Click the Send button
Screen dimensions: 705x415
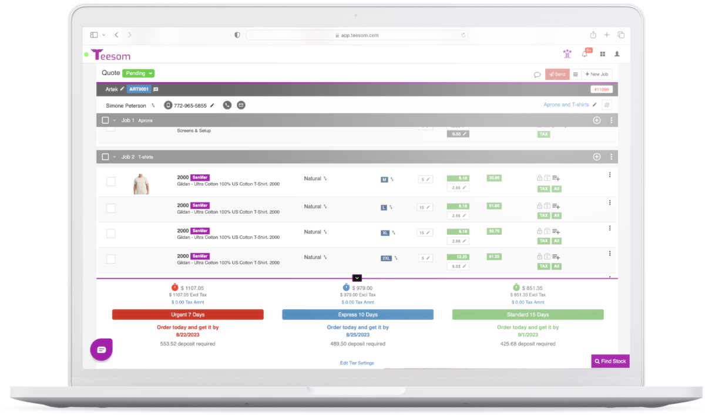(x=557, y=75)
